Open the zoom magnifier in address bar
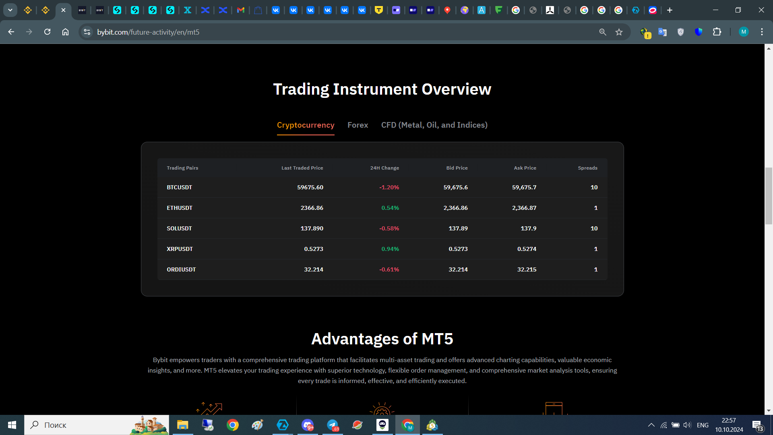773x435 pixels. [x=602, y=32]
